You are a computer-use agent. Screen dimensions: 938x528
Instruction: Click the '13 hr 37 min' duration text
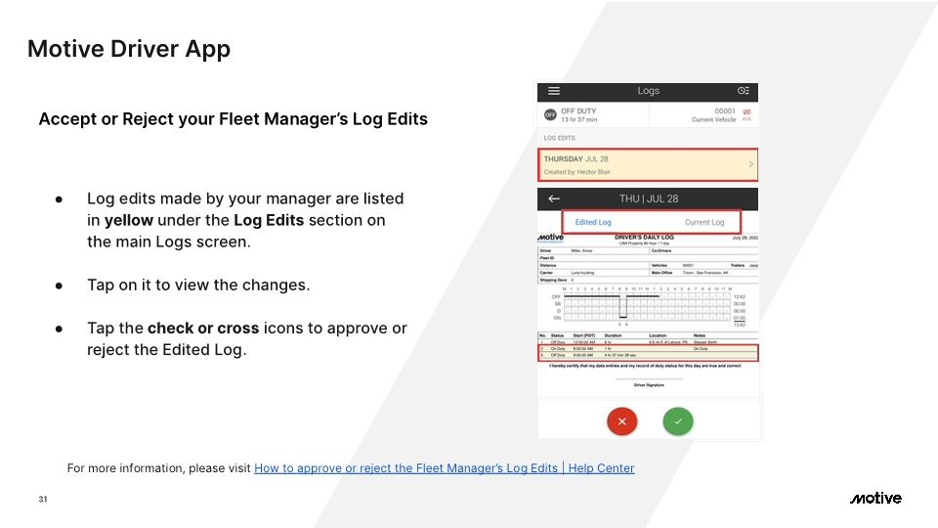(x=579, y=119)
